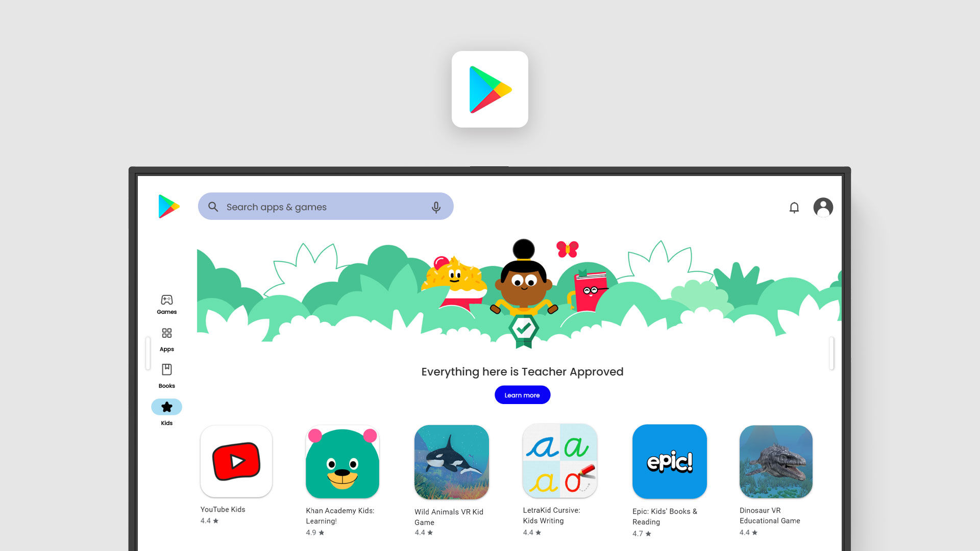Open Wild Animals VR Kid Game
The image size is (980, 551).
tap(452, 462)
